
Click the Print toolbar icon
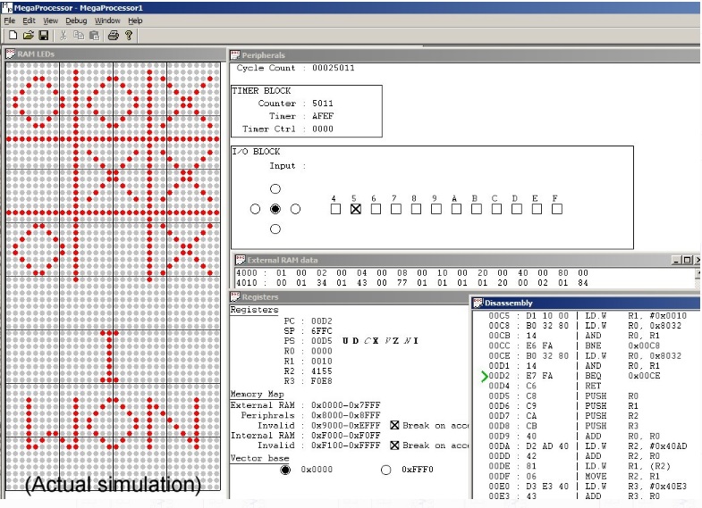(114, 36)
